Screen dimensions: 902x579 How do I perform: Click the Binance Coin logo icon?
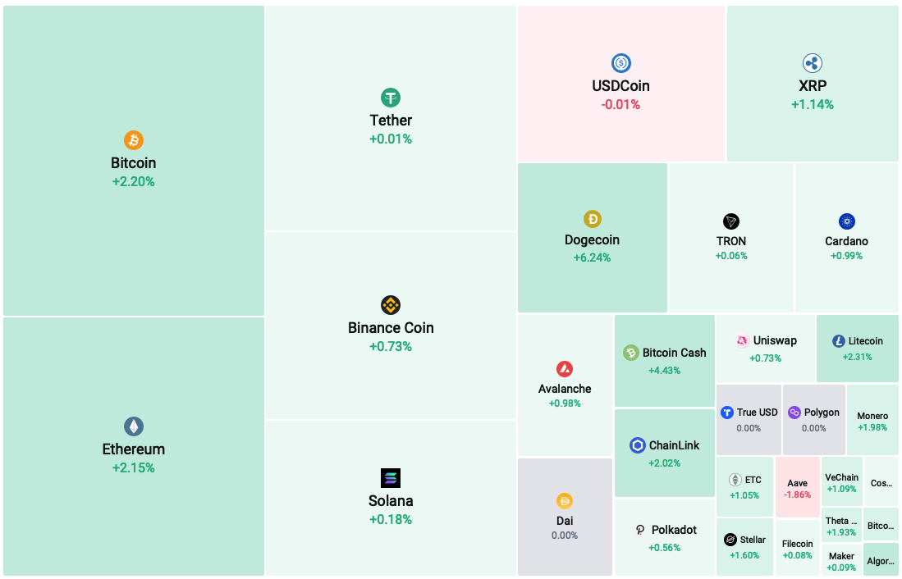(x=391, y=305)
